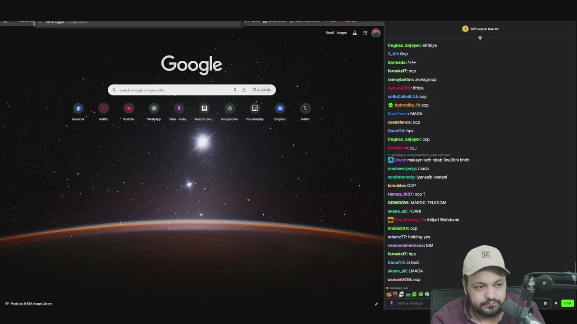Open username 3_Ali in chat

(393, 54)
